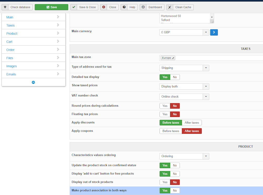Click the No option of Floating tax prices

pos(175,114)
